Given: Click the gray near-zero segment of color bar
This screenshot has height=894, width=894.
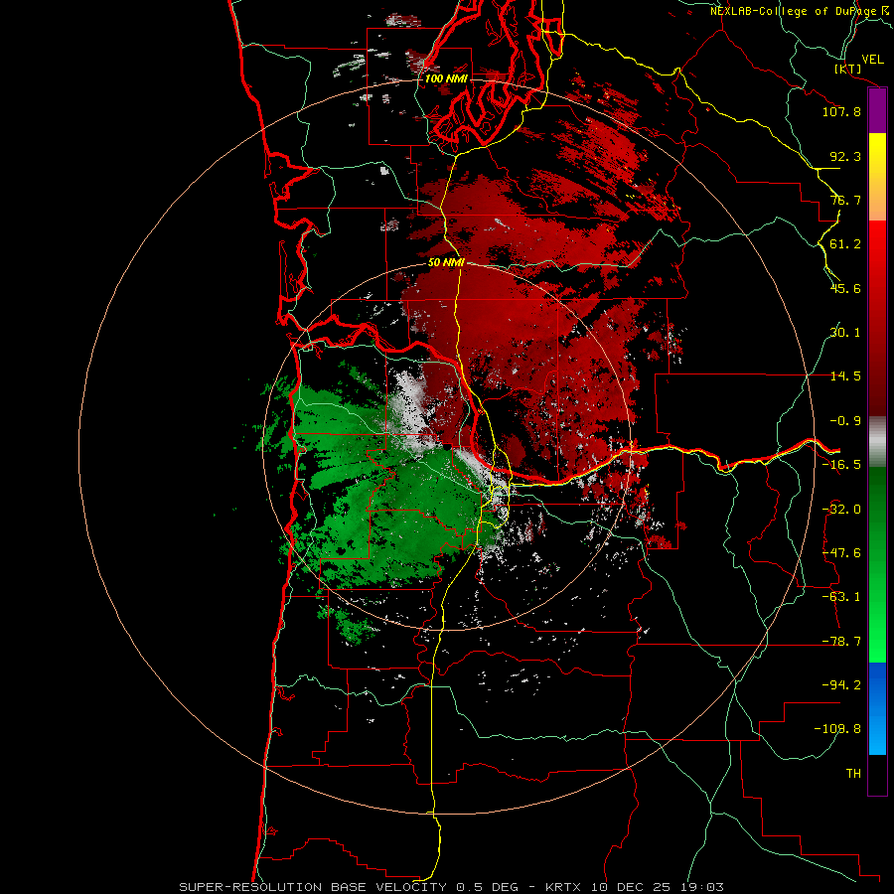Looking at the screenshot, I should tap(877, 442).
